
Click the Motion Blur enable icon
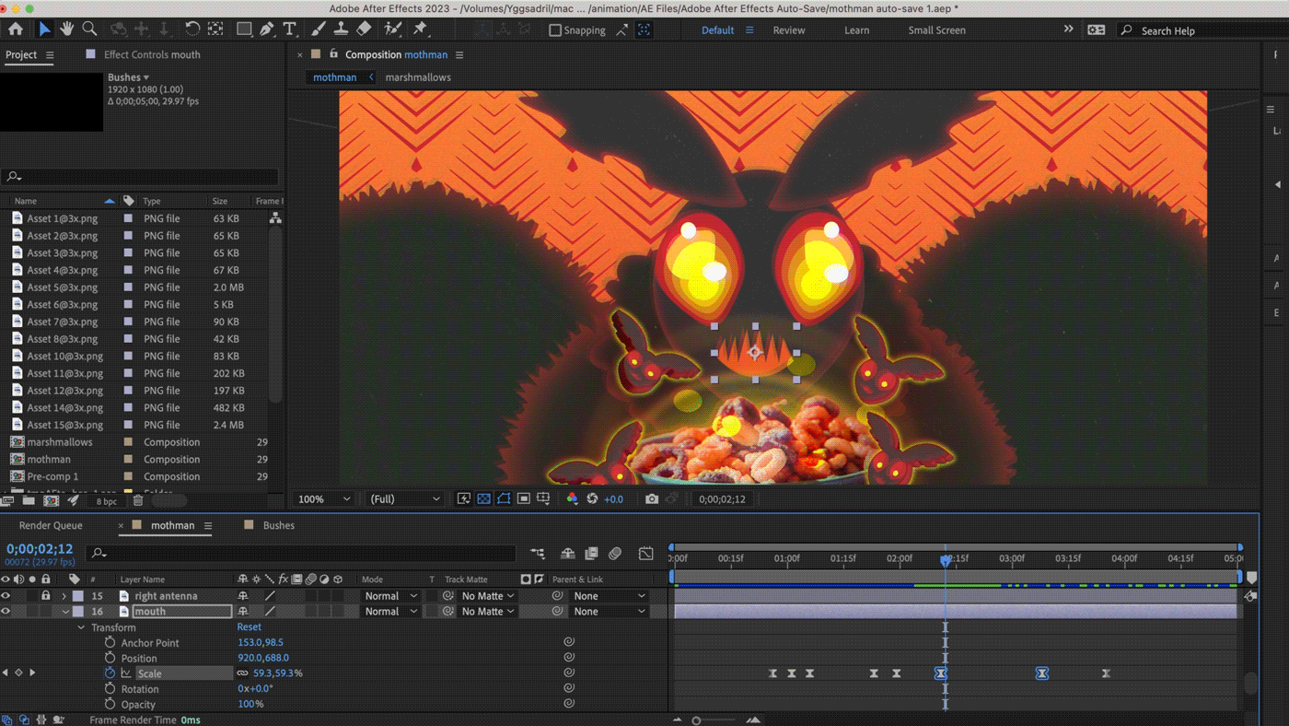[x=615, y=554]
